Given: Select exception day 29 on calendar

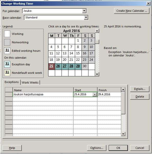Looking at the screenshot, I should coord(78,66).
